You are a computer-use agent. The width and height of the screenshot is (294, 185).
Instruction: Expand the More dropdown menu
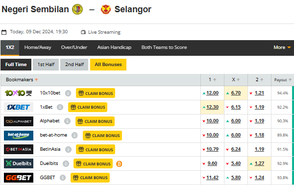[x=282, y=47]
